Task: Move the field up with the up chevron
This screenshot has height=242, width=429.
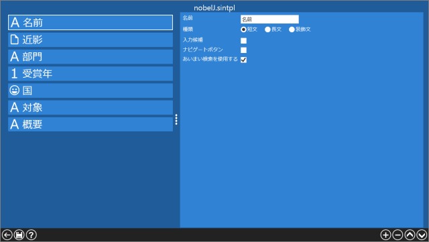Action: (410, 235)
